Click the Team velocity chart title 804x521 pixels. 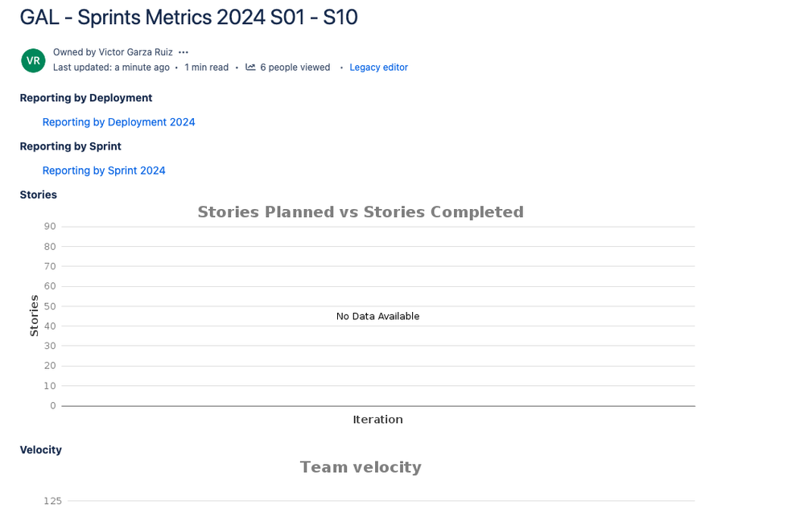click(x=361, y=467)
